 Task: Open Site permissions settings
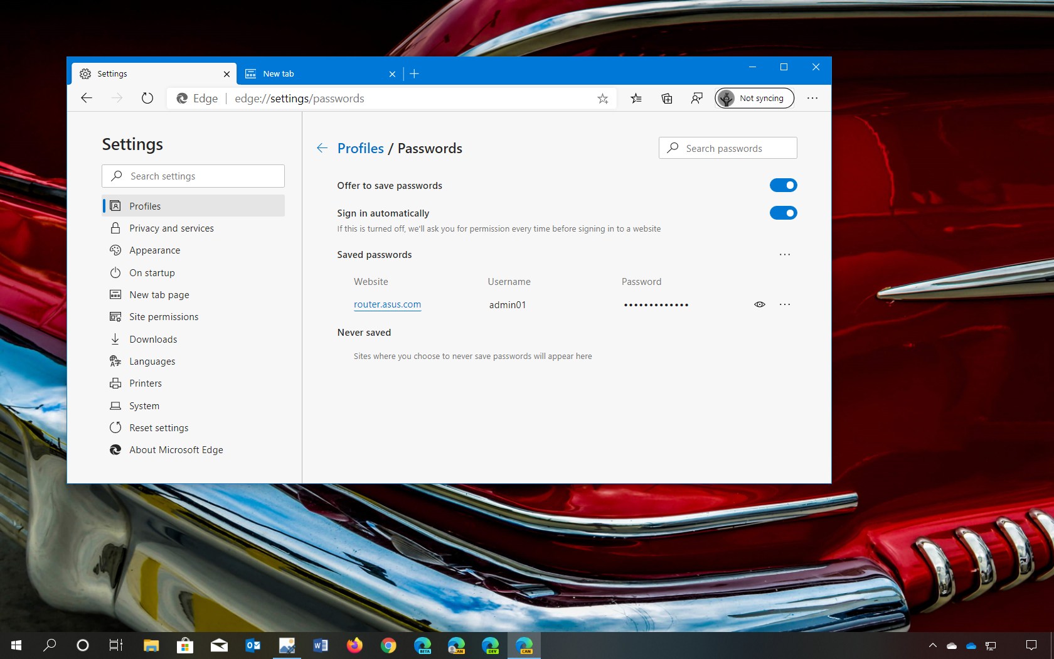[x=193, y=316]
